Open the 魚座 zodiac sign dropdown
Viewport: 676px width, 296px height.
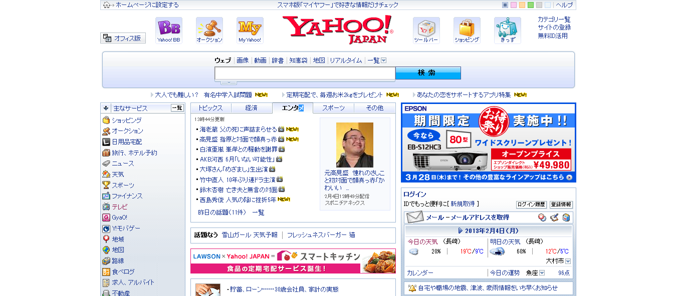(x=542, y=273)
